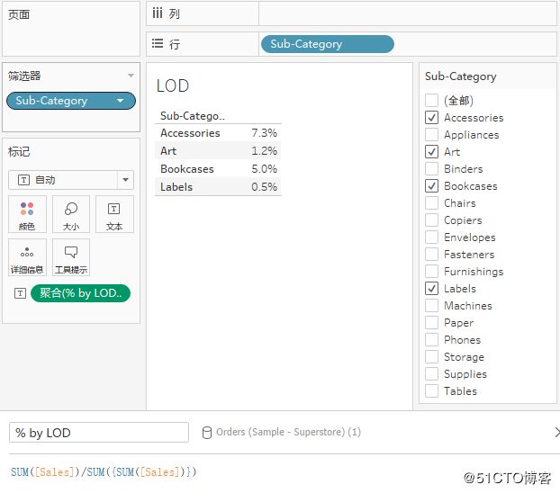
Task: Close the calculation editor via X
Action: click(556, 432)
